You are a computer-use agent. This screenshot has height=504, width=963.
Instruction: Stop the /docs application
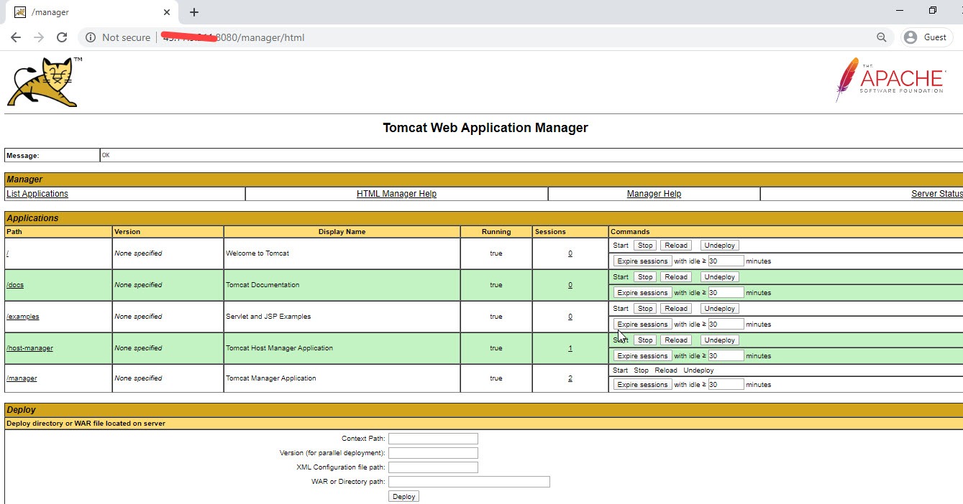tap(645, 277)
